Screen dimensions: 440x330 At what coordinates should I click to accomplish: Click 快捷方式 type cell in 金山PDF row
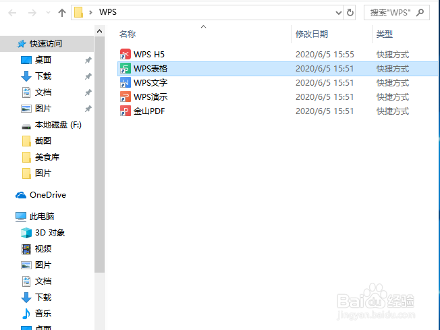[393, 111]
